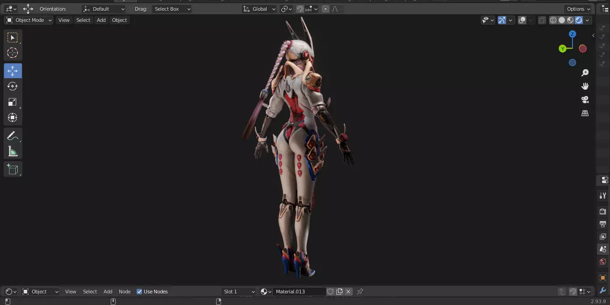This screenshot has width=610, height=305.
Task: Click Material.013 name field
Action: 299,292
